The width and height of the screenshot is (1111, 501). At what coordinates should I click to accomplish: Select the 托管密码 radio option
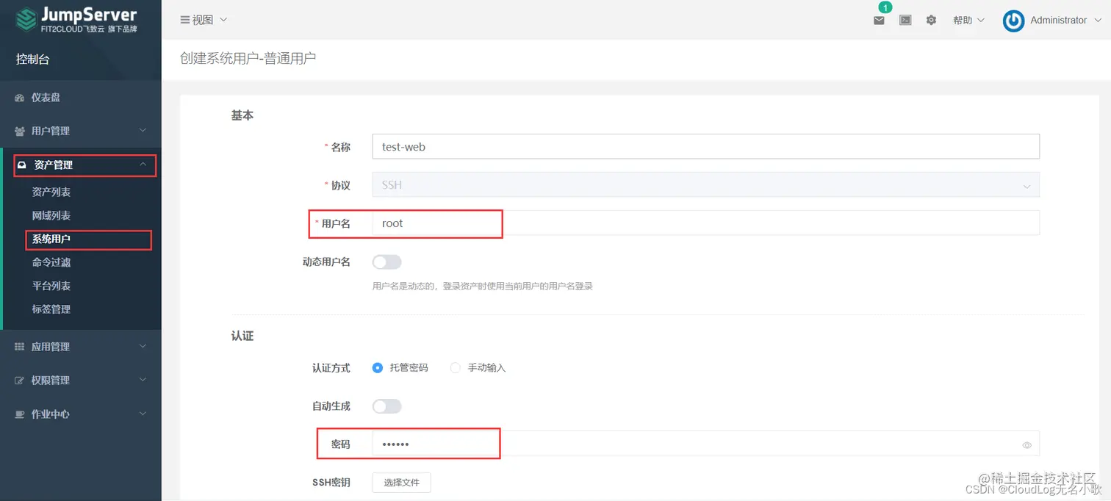tap(378, 367)
